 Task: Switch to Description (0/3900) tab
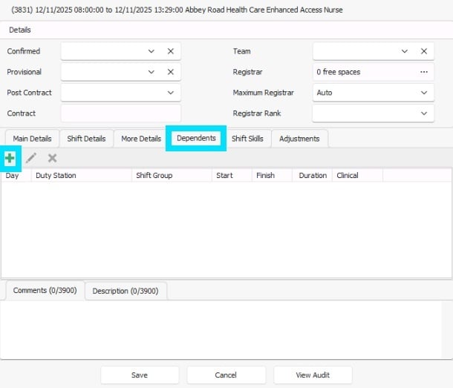[x=126, y=291]
